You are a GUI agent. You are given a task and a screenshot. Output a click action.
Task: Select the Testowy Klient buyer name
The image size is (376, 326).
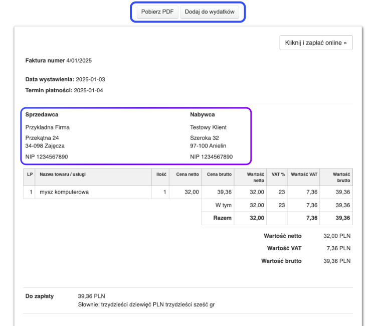coord(208,127)
